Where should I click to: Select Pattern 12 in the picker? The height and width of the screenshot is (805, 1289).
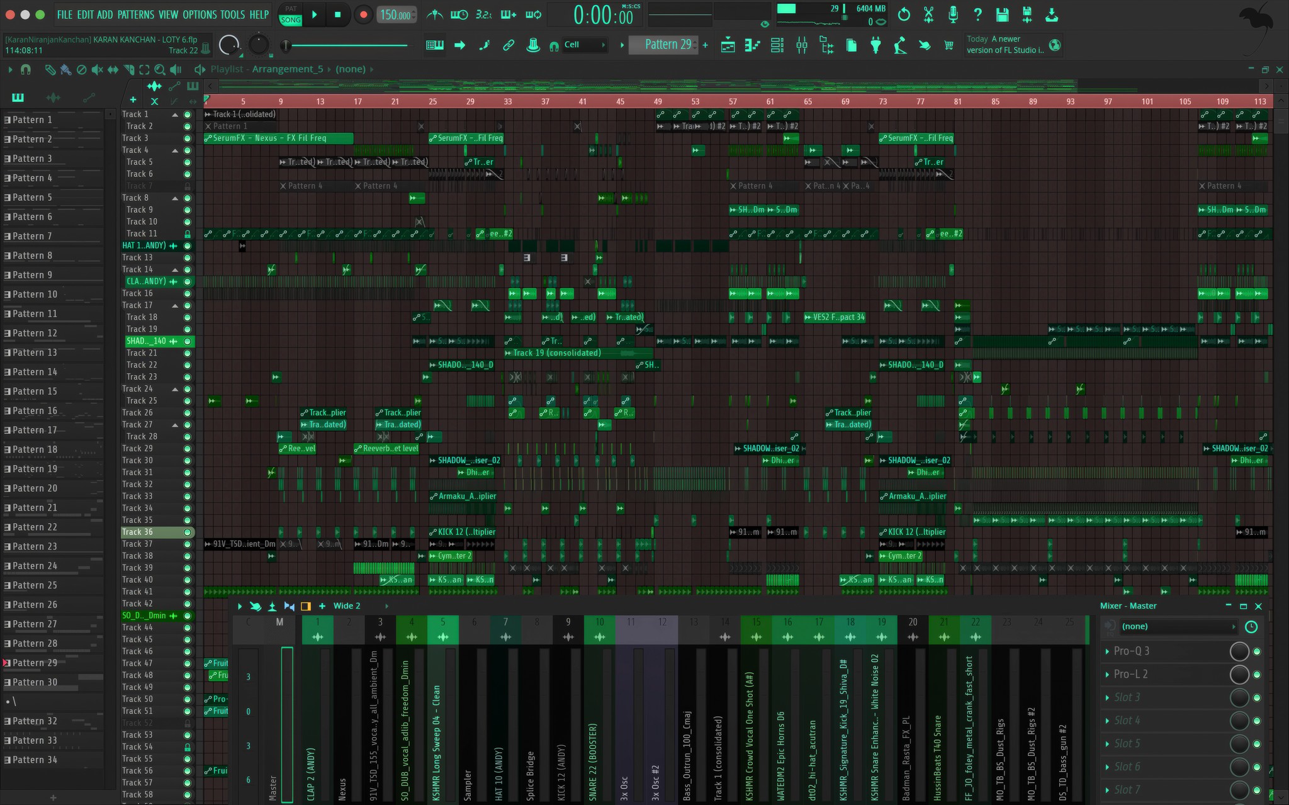point(35,333)
